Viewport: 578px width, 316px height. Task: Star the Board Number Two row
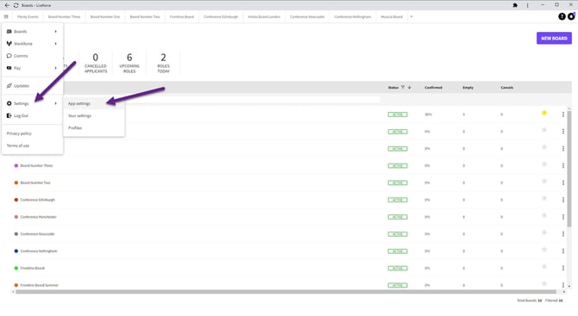(x=544, y=181)
